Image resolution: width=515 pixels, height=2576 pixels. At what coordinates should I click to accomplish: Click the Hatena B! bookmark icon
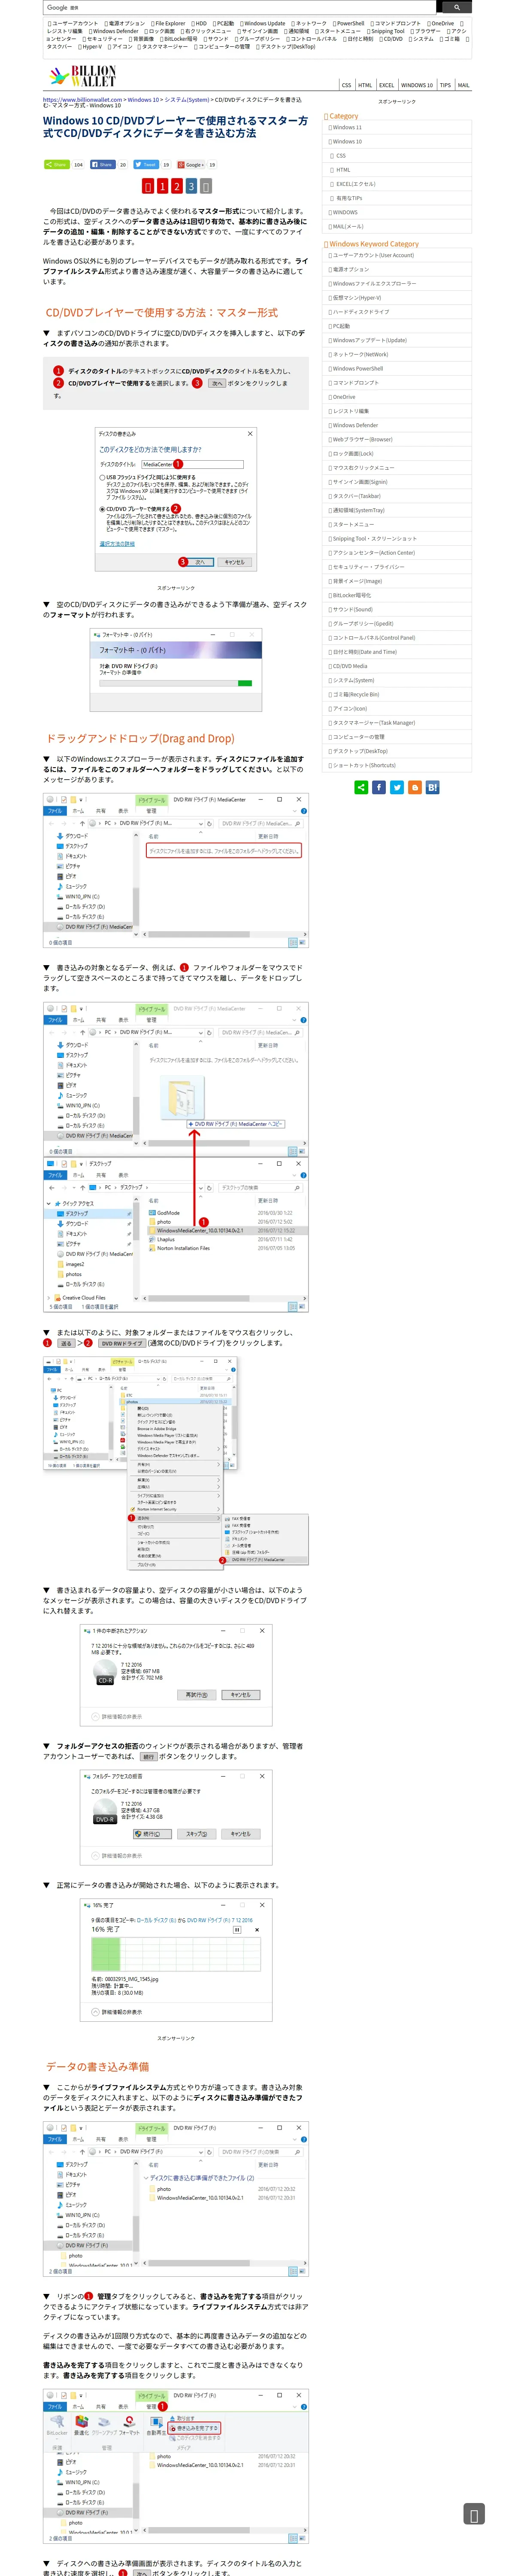[433, 787]
